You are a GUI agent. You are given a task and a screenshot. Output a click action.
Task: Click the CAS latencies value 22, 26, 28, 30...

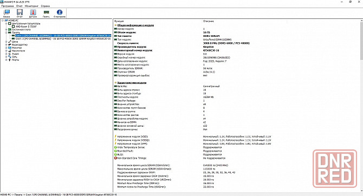[x=219, y=172]
